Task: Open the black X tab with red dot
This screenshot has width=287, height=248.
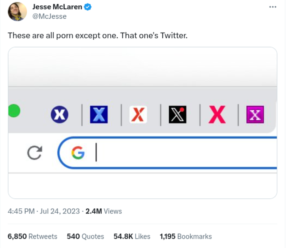Action: [x=178, y=115]
